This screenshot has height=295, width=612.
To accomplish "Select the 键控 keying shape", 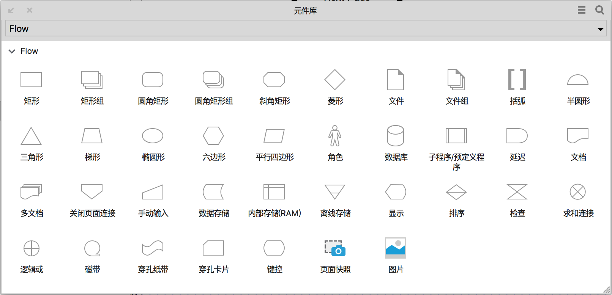I will pyautogui.click(x=274, y=248).
